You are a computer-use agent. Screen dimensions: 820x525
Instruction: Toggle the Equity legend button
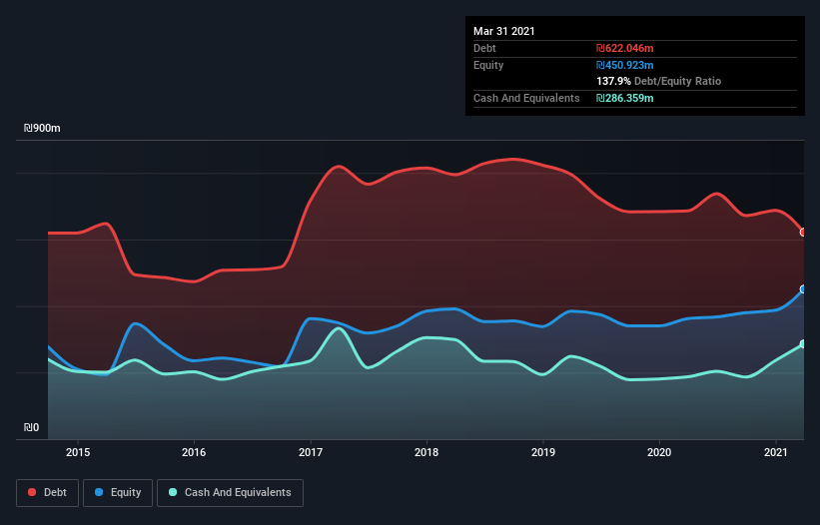point(118,493)
